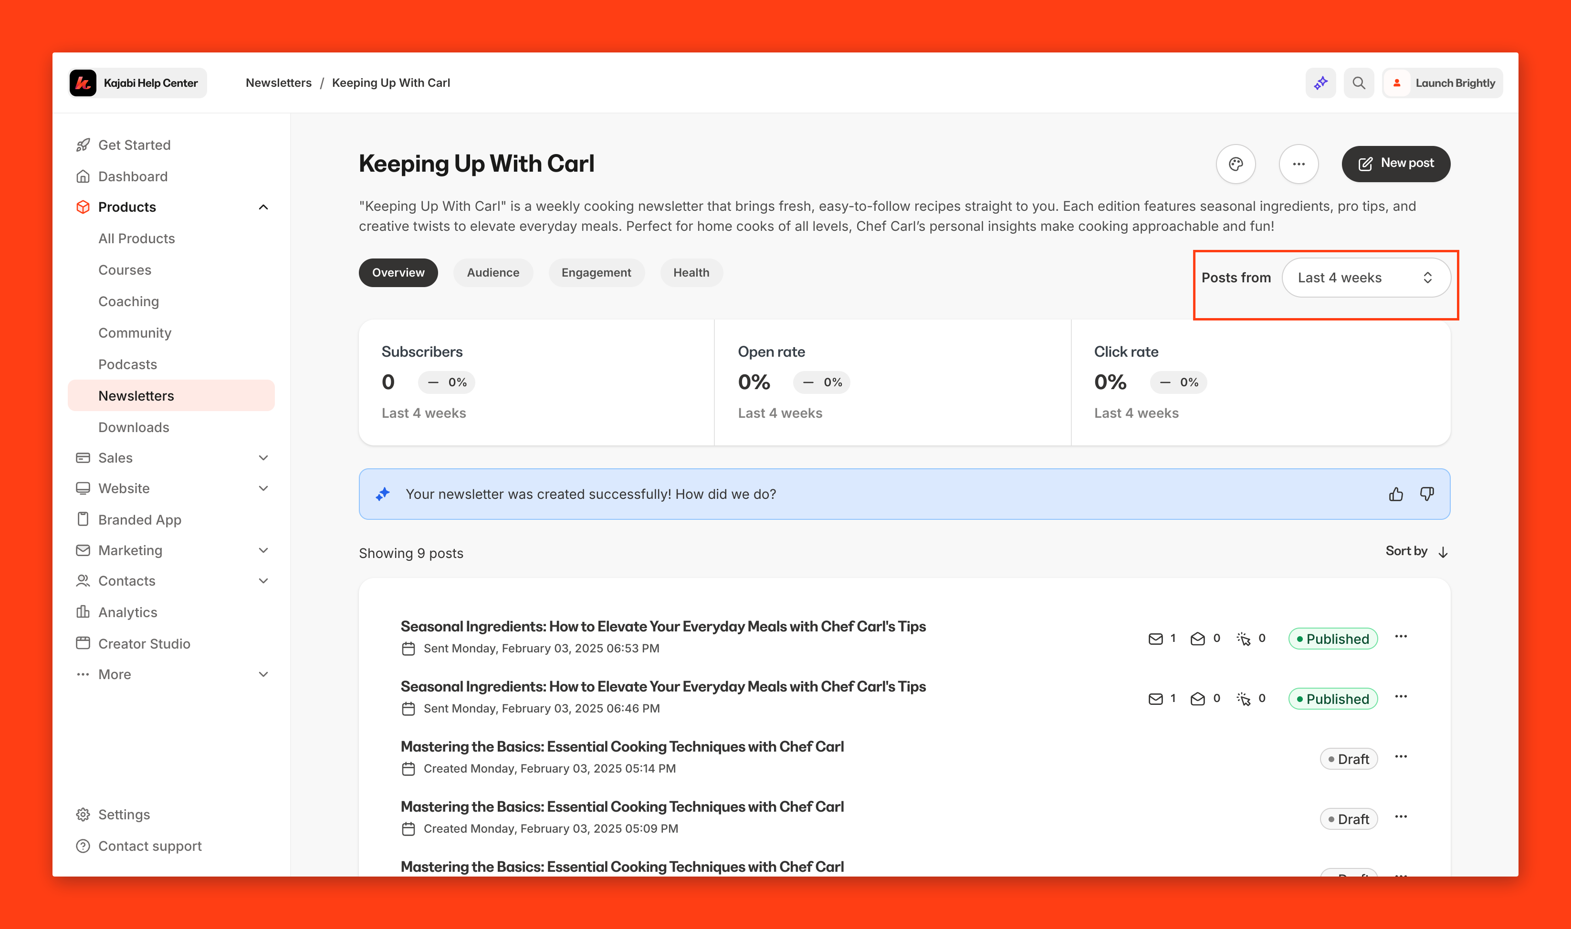
Task: Open the Posts from Last 4 weeks dropdown
Action: pyautogui.click(x=1365, y=278)
